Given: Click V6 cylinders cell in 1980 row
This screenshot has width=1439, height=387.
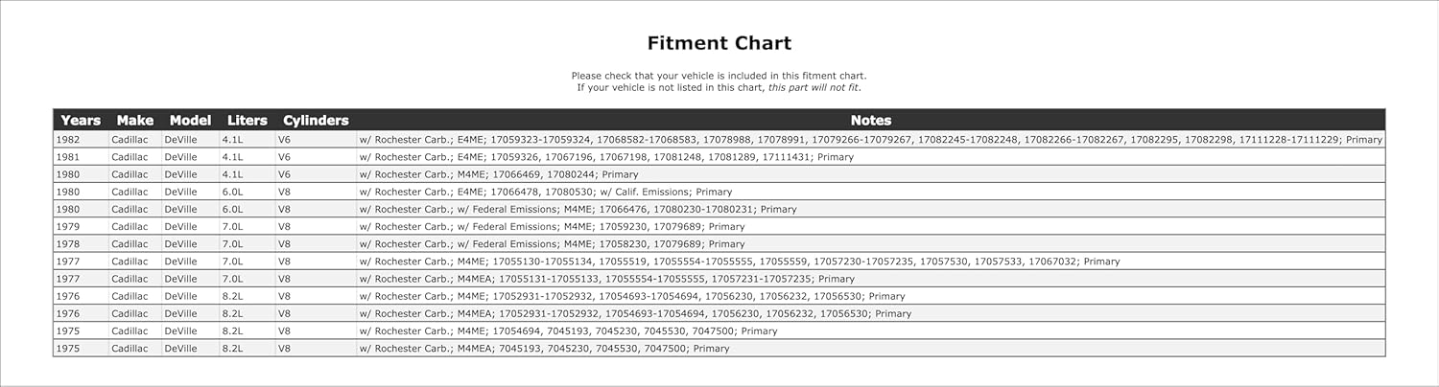Looking at the screenshot, I should (284, 174).
